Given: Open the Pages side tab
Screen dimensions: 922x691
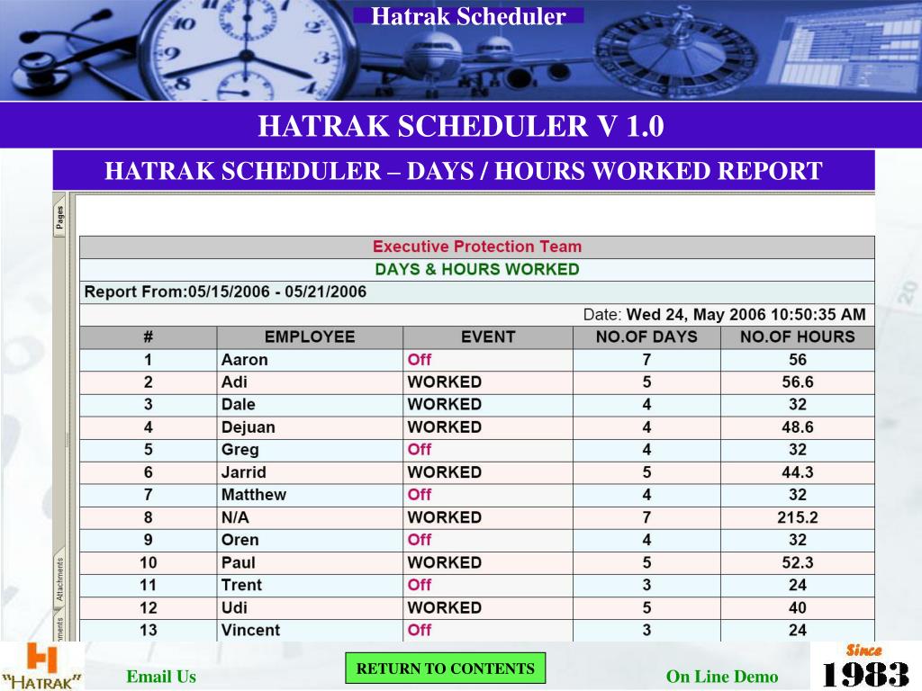Looking at the screenshot, I should (x=59, y=219).
